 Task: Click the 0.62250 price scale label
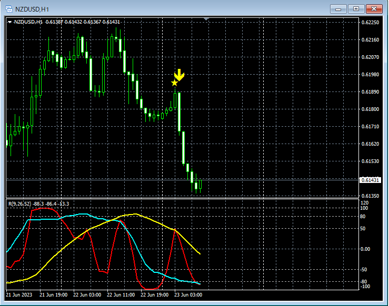(370, 23)
